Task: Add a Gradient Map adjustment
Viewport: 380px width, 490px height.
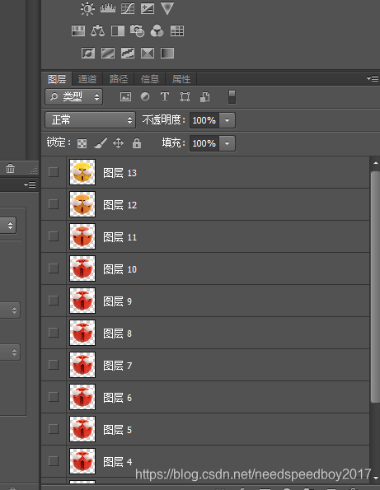Action: pos(167,54)
